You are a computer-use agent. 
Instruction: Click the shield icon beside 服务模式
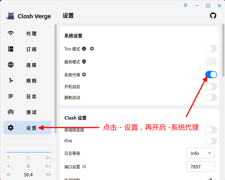84,62
